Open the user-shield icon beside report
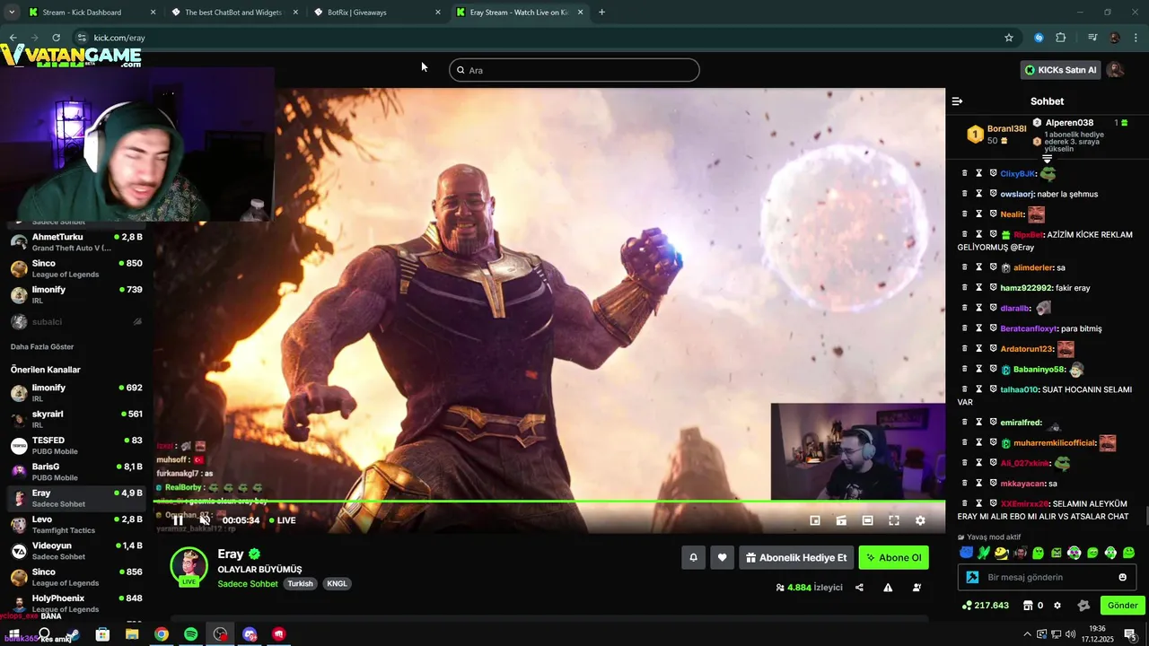This screenshot has height=646, width=1149. coord(917,588)
